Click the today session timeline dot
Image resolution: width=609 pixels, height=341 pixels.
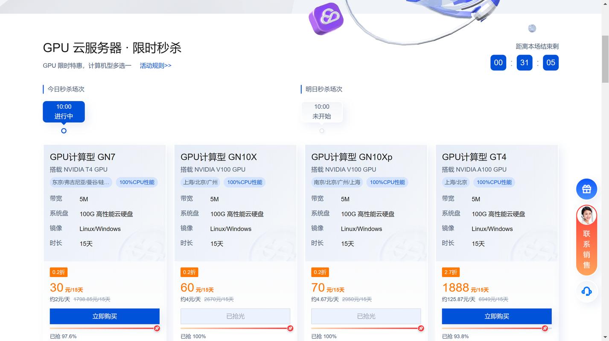coord(64,131)
